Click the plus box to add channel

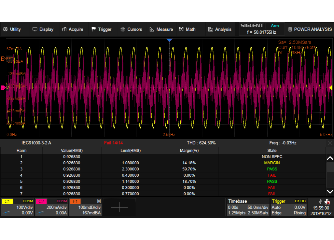119,207
